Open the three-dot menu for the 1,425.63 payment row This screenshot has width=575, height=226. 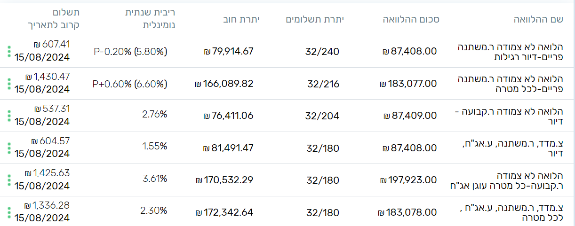coord(8,180)
